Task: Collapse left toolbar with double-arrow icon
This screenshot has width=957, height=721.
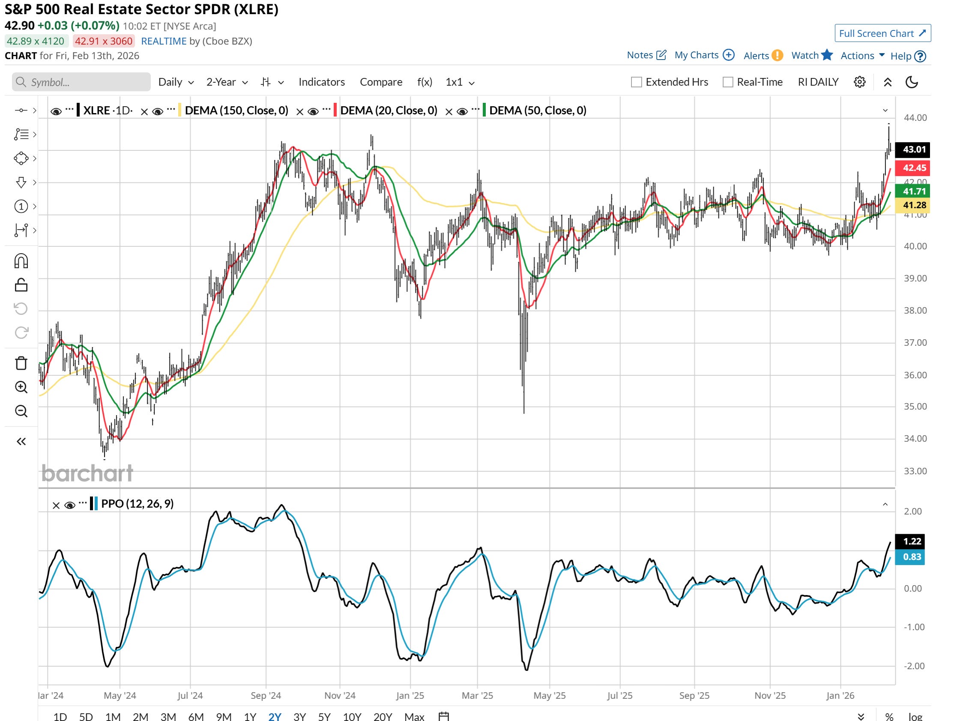Action: (21, 441)
